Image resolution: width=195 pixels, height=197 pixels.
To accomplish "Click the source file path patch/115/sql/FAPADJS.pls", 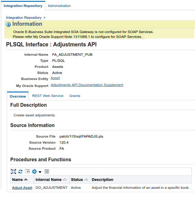I will pyautogui.click(x=82, y=136).
